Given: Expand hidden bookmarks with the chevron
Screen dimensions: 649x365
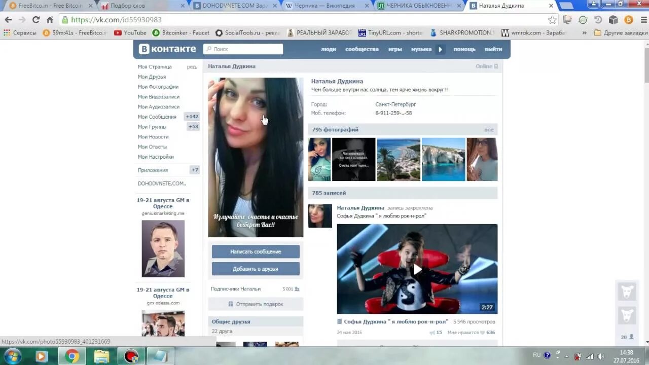Looking at the screenshot, I should (584, 32).
